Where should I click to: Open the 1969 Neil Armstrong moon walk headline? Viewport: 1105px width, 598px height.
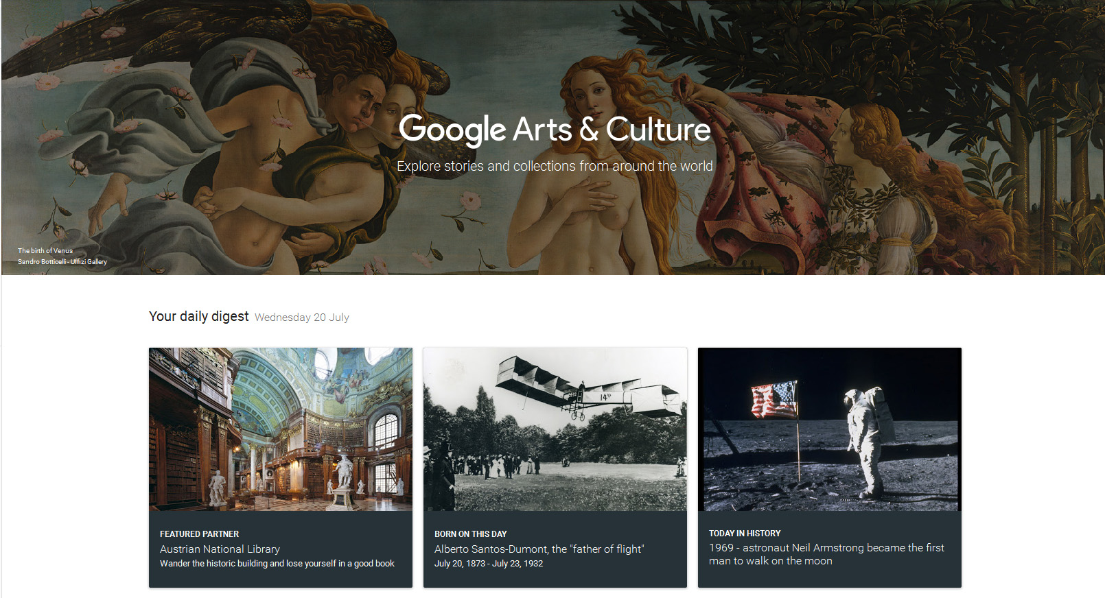coord(826,554)
